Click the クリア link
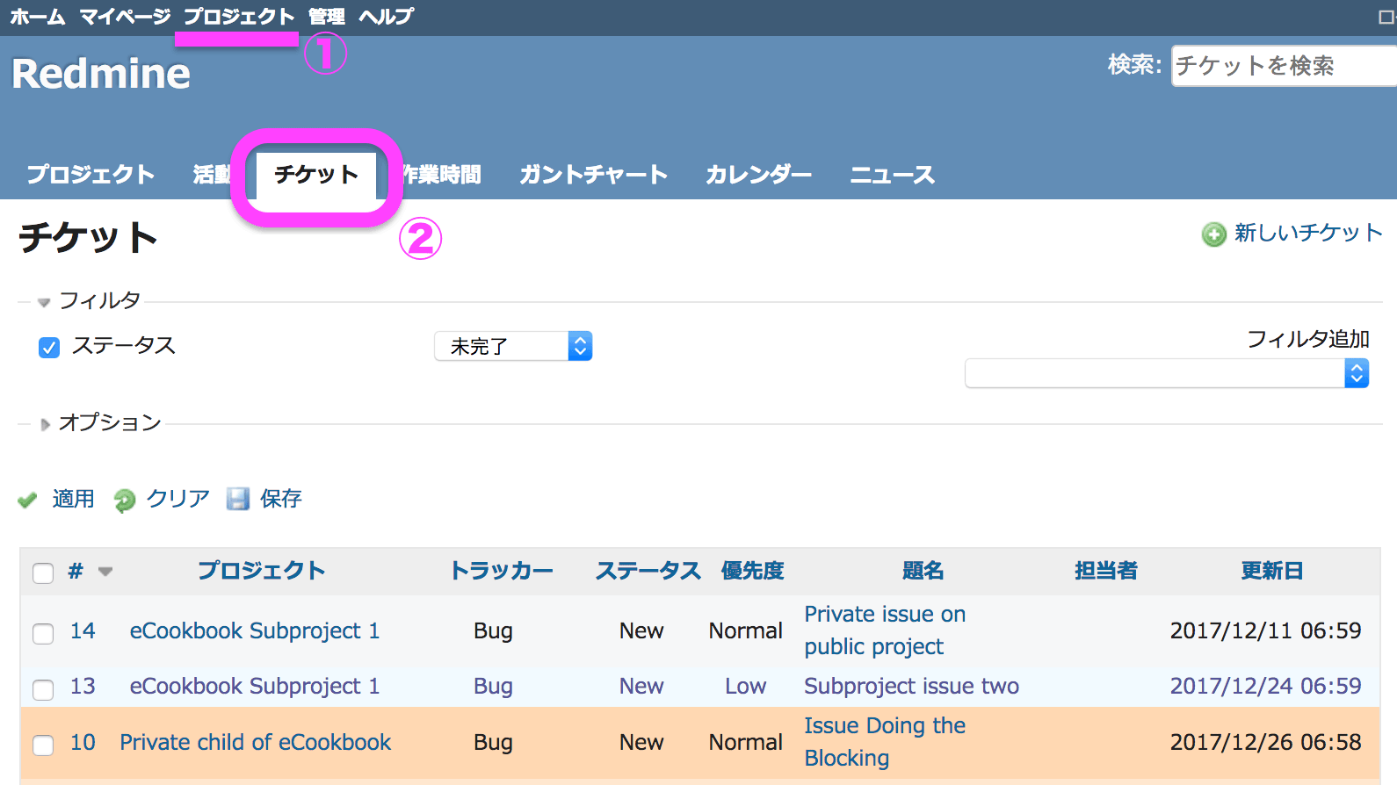The width and height of the screenshot is (1397, 785). coord(178,499)
